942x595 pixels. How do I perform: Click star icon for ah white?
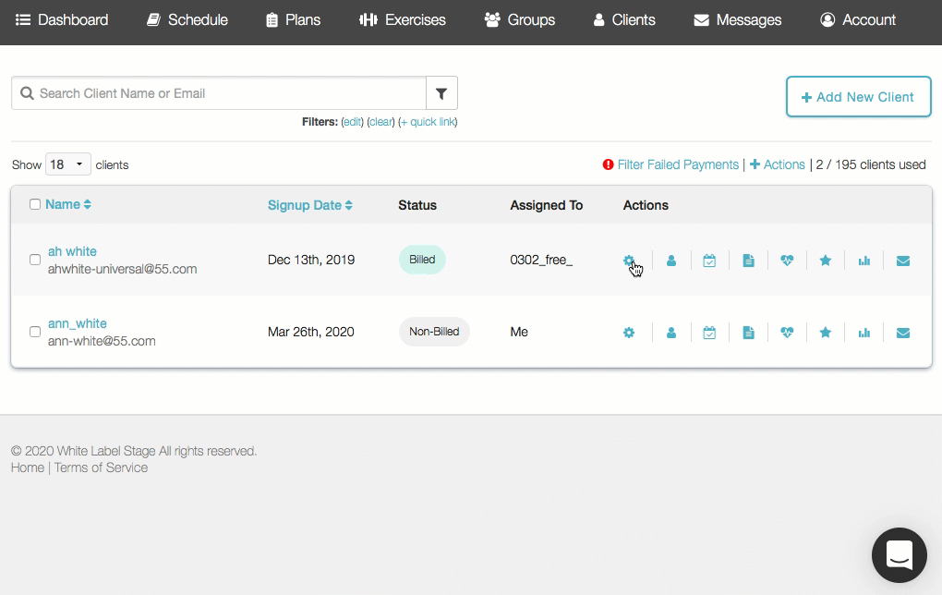[826, 261]
